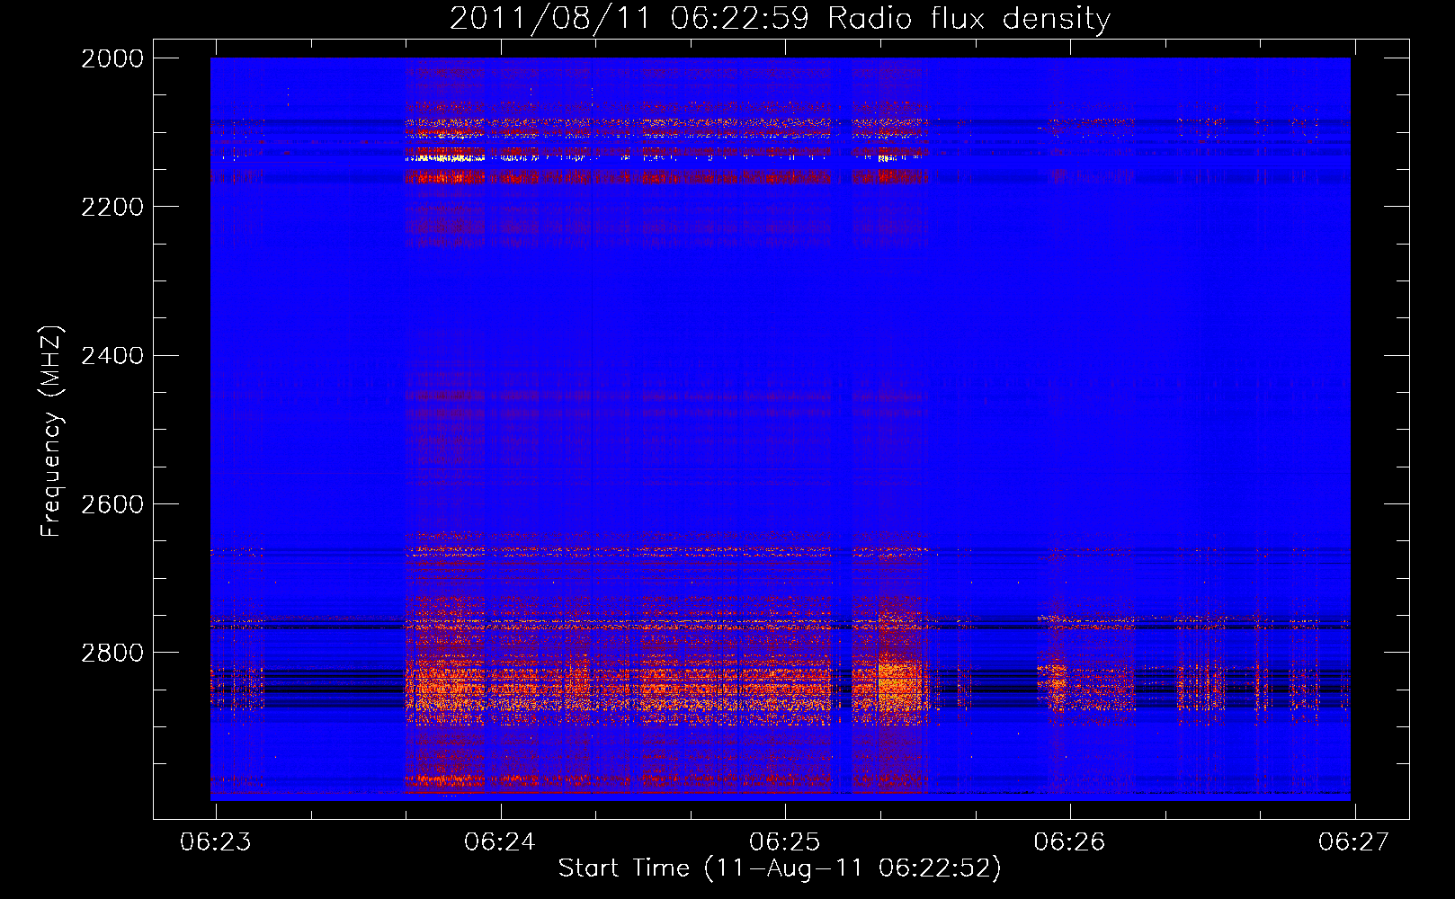Click the 06:27 time tick label
This screenshot has height=899, width=1455.
1354,842
